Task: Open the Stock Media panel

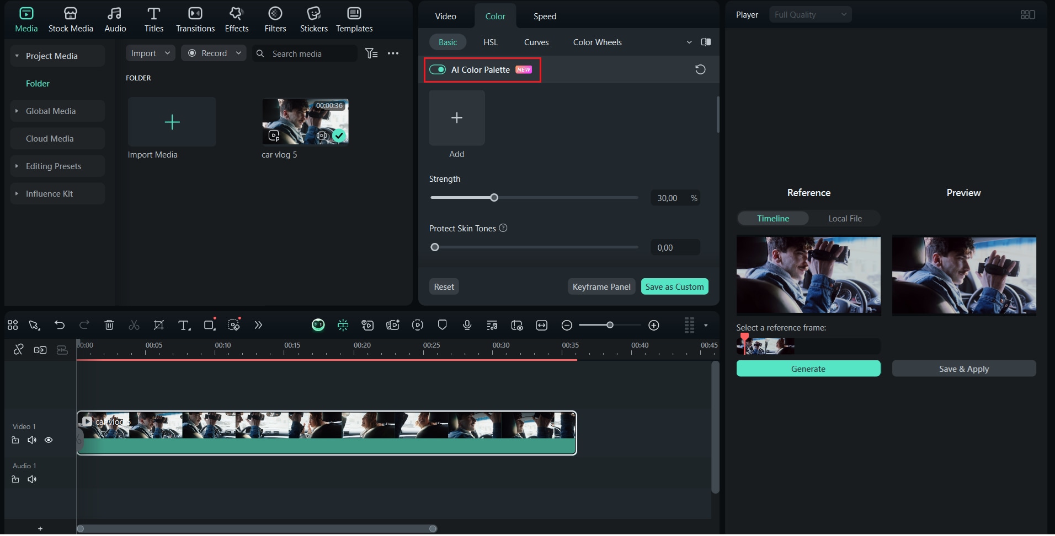Action: coord(71,18)
